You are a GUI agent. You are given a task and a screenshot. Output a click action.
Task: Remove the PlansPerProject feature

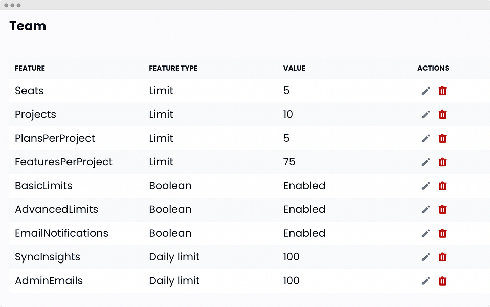click(x=442, y=139)
